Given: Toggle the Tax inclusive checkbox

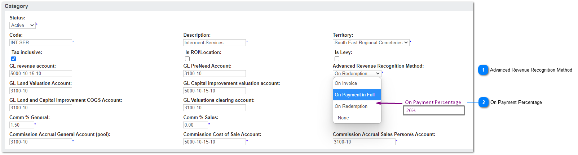Looking at the screenshot, I should (x=13, y=59).
